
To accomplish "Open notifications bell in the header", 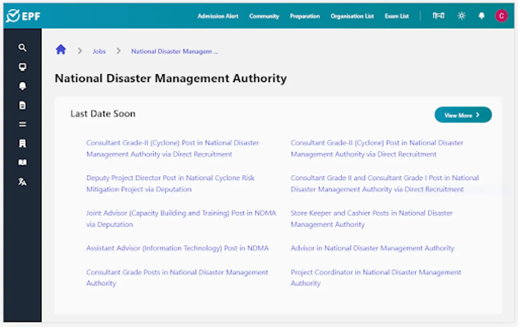I will point(481,16).
